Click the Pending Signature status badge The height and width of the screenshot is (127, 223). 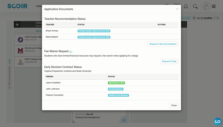[x=116, y=89]
